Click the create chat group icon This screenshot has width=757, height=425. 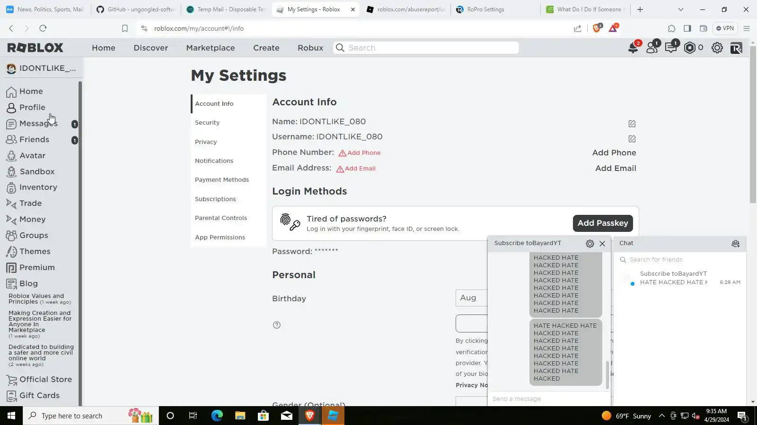[x=736, y=244]
